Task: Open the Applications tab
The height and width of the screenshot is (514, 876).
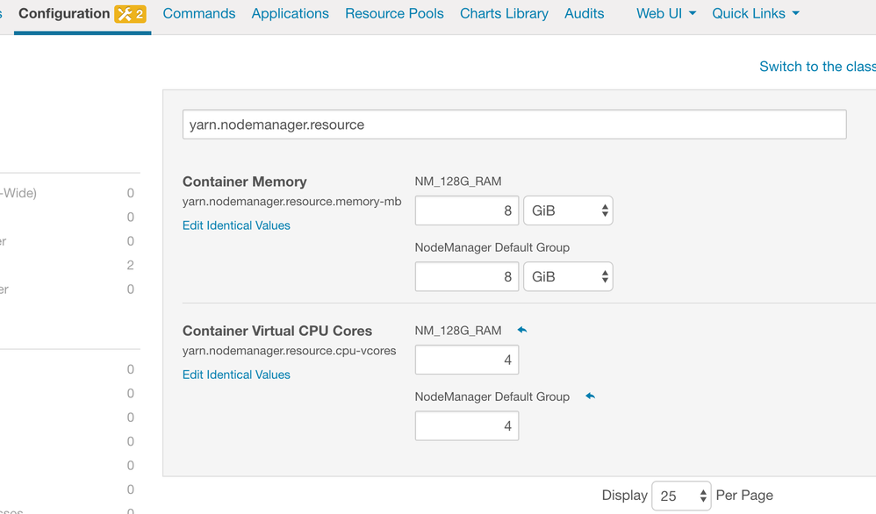Action: [290, 14]
